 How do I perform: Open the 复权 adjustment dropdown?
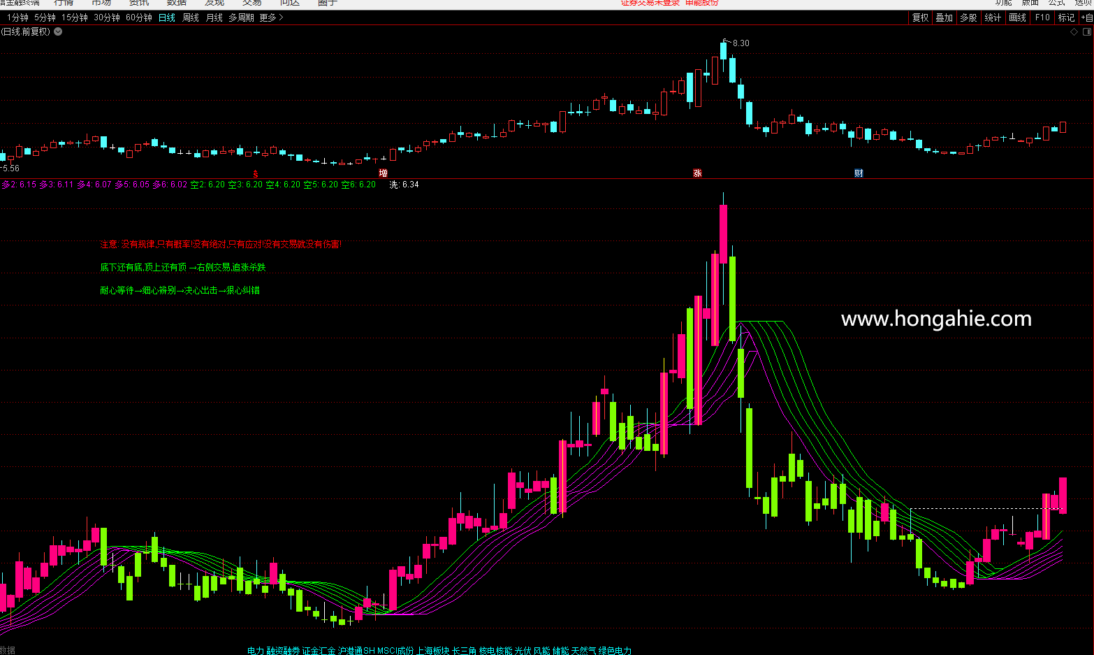[920, 17]
